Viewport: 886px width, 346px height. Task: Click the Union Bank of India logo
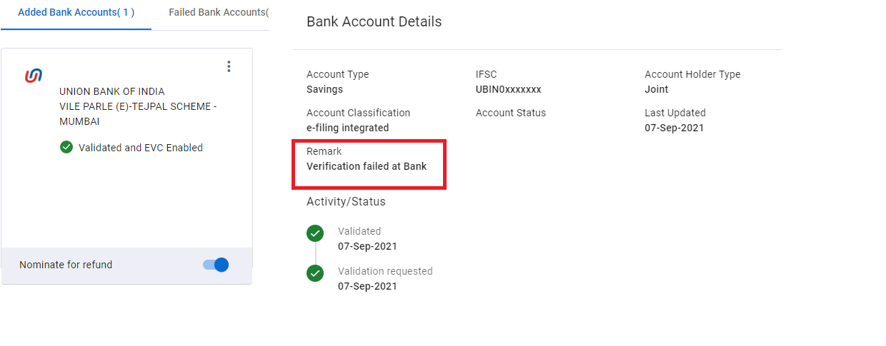[34, 75]
